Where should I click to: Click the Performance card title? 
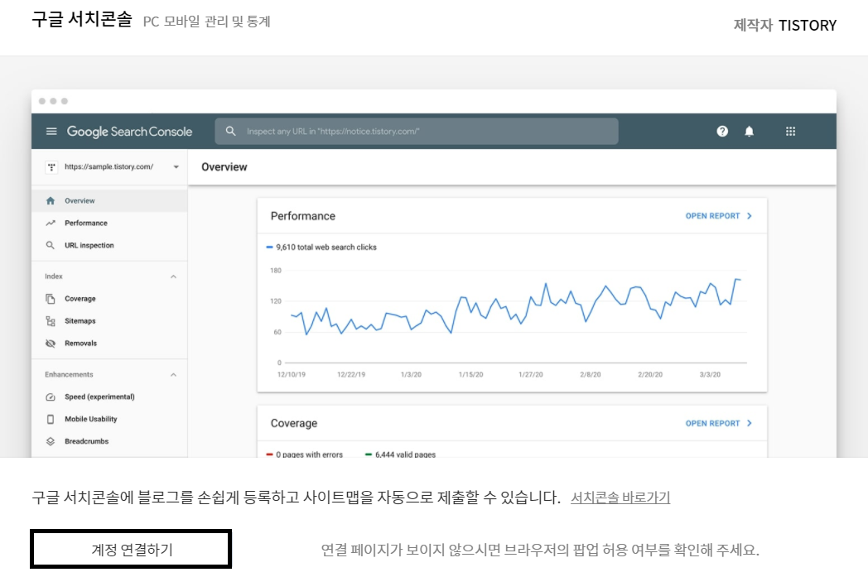tap(303, 216)
